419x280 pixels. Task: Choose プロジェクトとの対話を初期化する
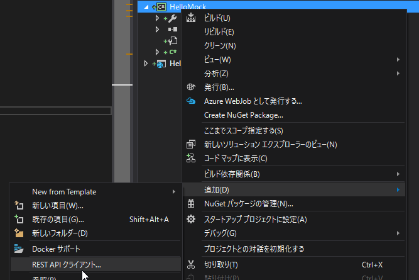pyautogui.click(x=294, y=249)
